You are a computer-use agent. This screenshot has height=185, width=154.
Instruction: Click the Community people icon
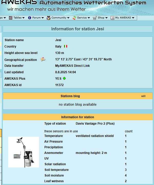point(48,18)
